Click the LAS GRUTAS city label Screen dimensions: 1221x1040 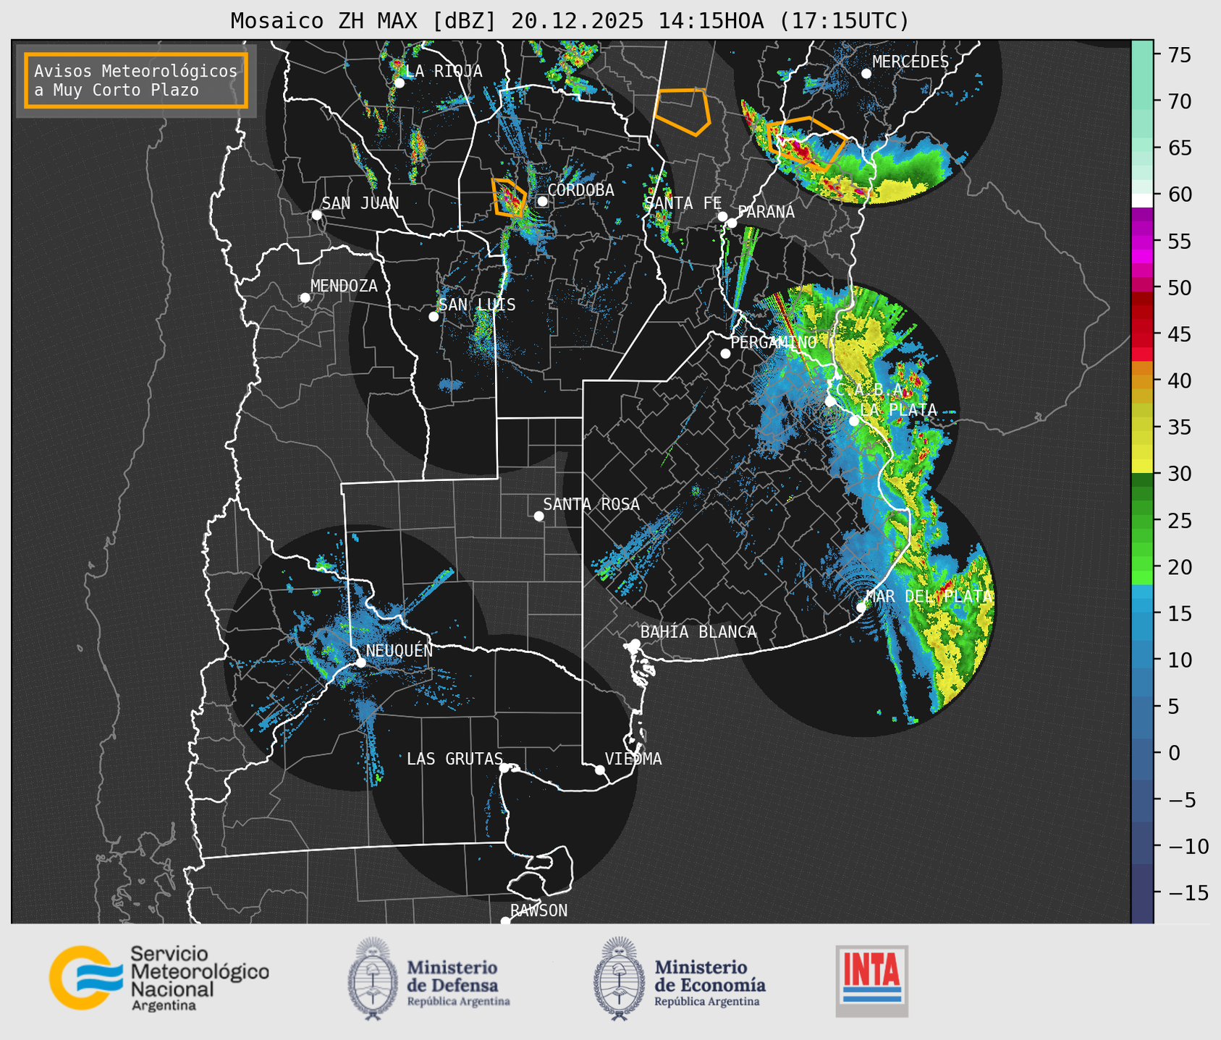(x=455, y=759)
